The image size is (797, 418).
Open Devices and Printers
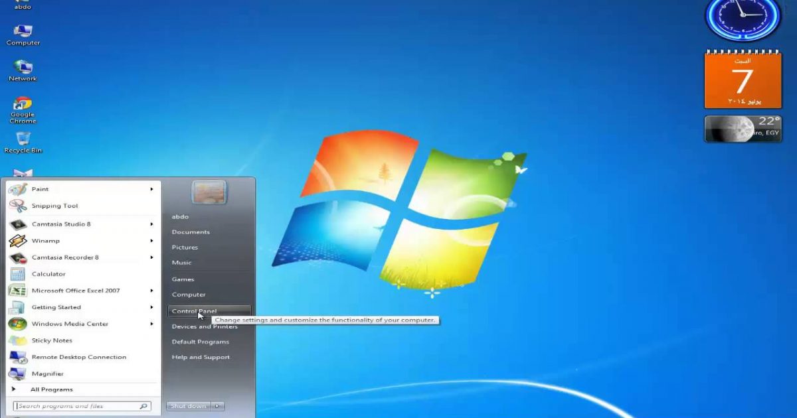(x=205, y=326)
